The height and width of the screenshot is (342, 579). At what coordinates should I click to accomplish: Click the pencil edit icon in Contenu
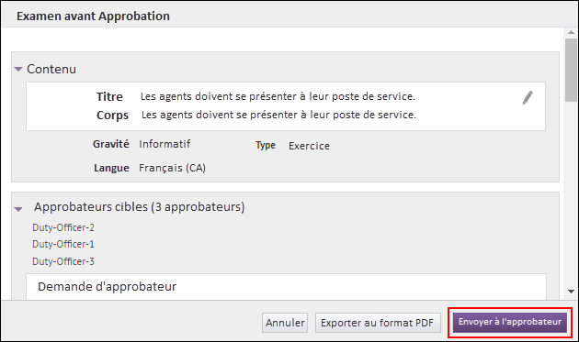click(x=528, y=98)
